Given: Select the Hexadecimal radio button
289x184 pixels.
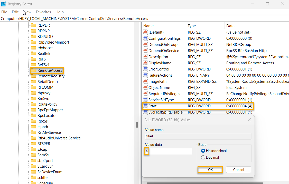Looking at the screenshot, I should pos(203,151).
